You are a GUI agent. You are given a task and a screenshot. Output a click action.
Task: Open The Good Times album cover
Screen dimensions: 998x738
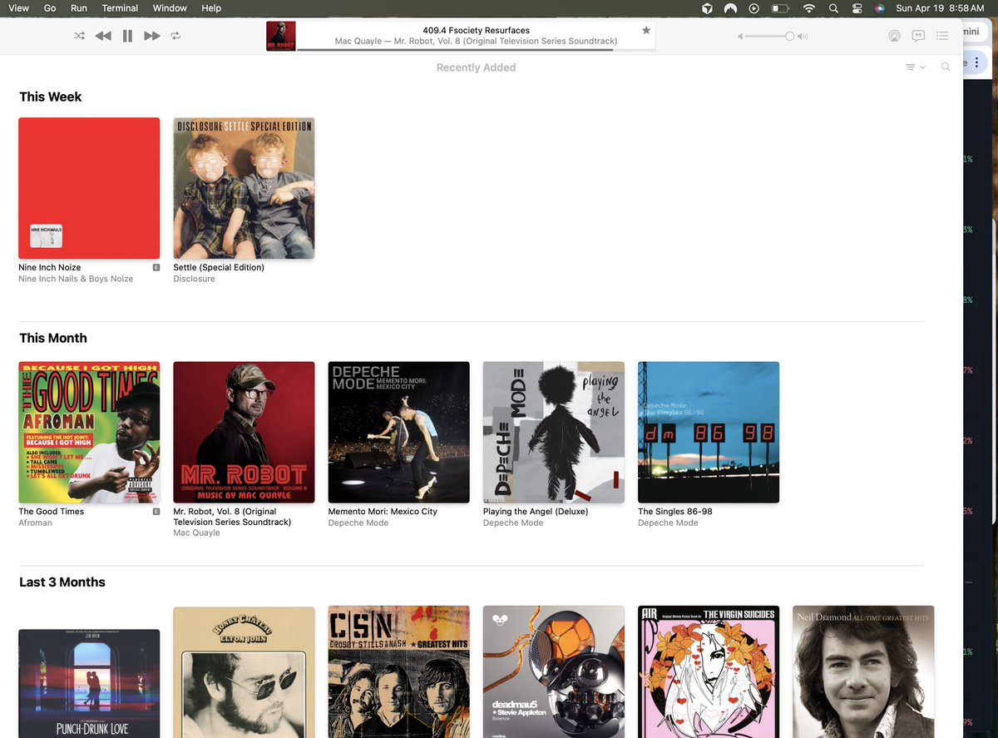89,432
